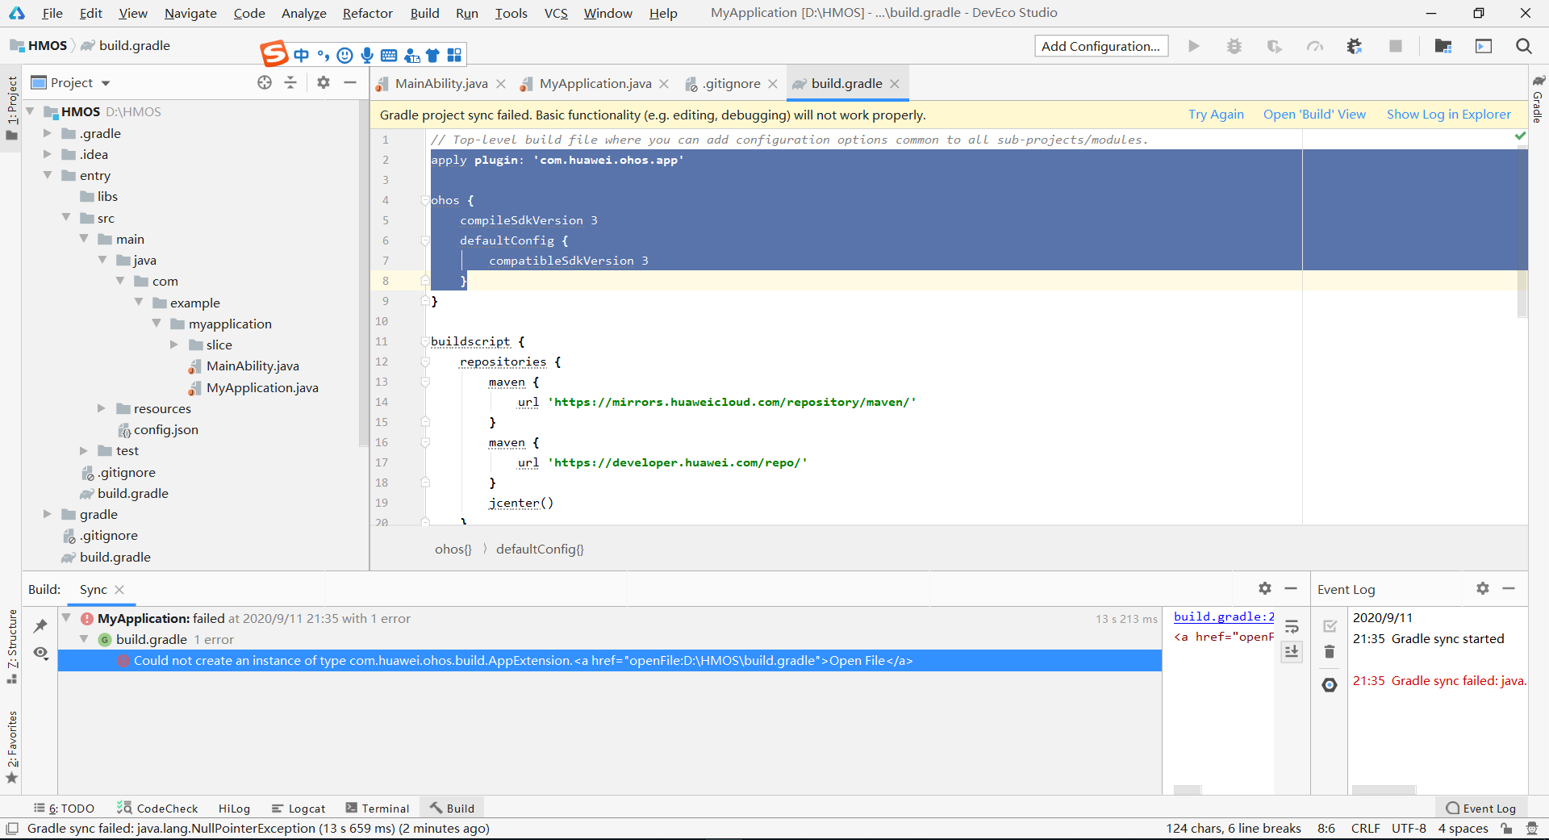Click Show Log in Explorer link
This screenshot has width=1549, height=840.
(1448, 115)
